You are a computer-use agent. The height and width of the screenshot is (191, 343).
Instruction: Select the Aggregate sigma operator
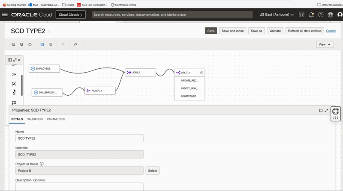pos(14,93)
